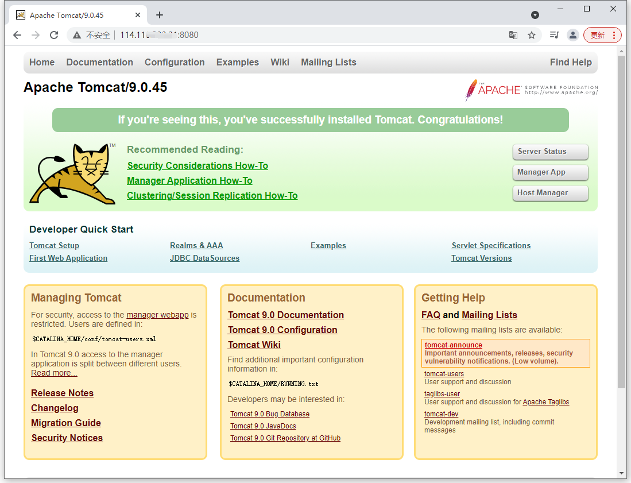Click the scrollbar up arrow
This screenshot has width=631, height=483.
(621, 51)
